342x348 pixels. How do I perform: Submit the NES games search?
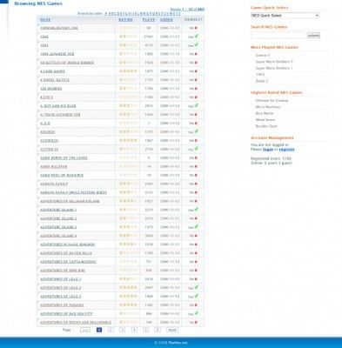(313, 36)
